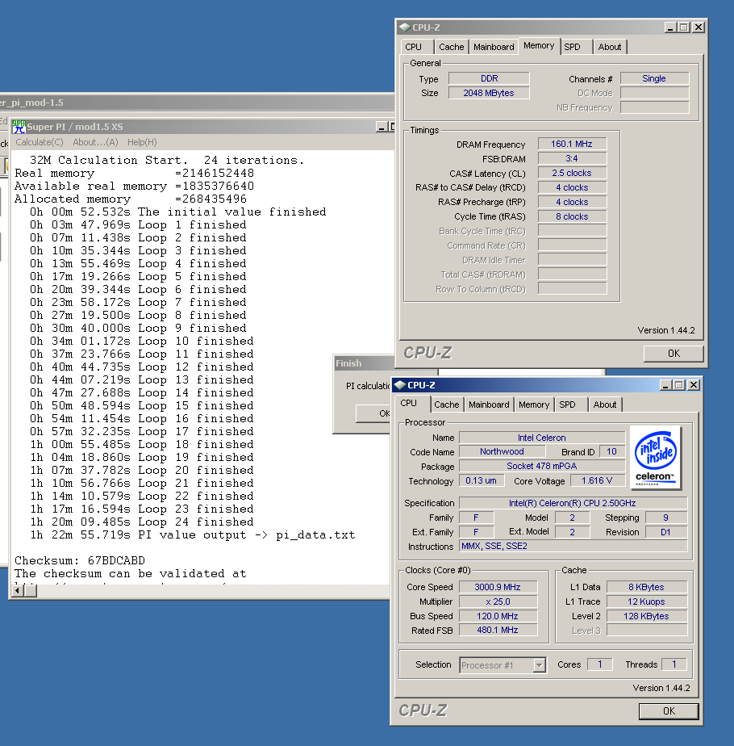The image size is (734, 746).
Task: Expand the Processor #1 selection dropdown
Action: (x=539, y=665)
